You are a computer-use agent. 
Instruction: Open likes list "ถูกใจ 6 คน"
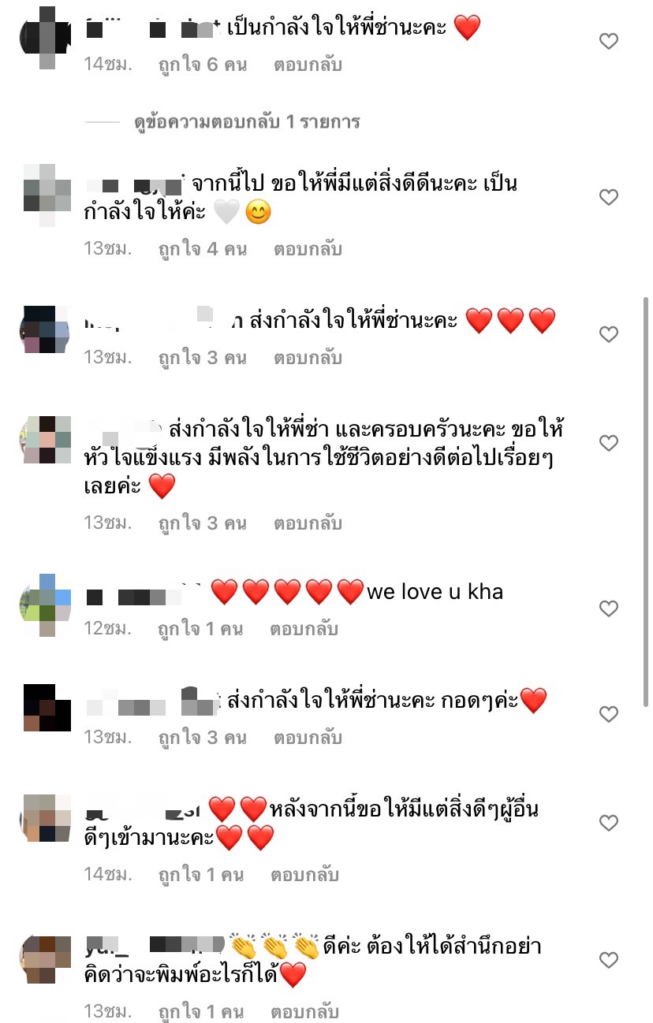pos(203,65)
